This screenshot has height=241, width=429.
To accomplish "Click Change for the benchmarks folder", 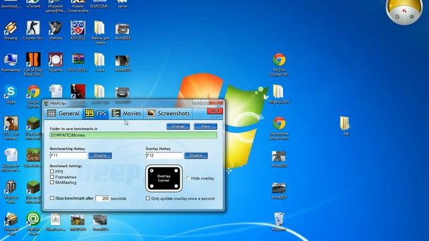I will pos(178,127).
